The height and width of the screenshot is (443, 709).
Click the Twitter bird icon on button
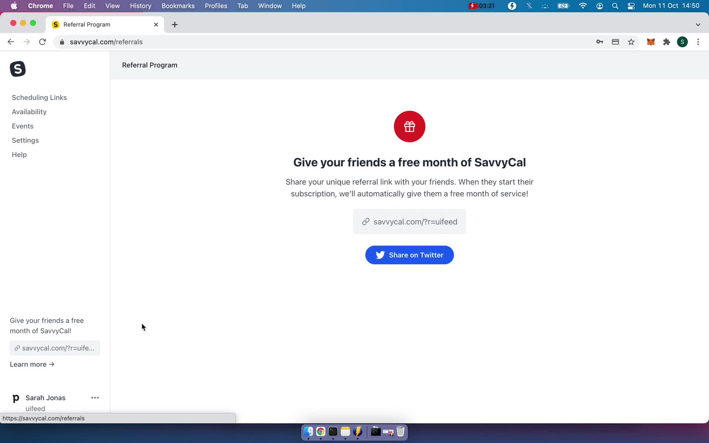click(x=380, y=255)
